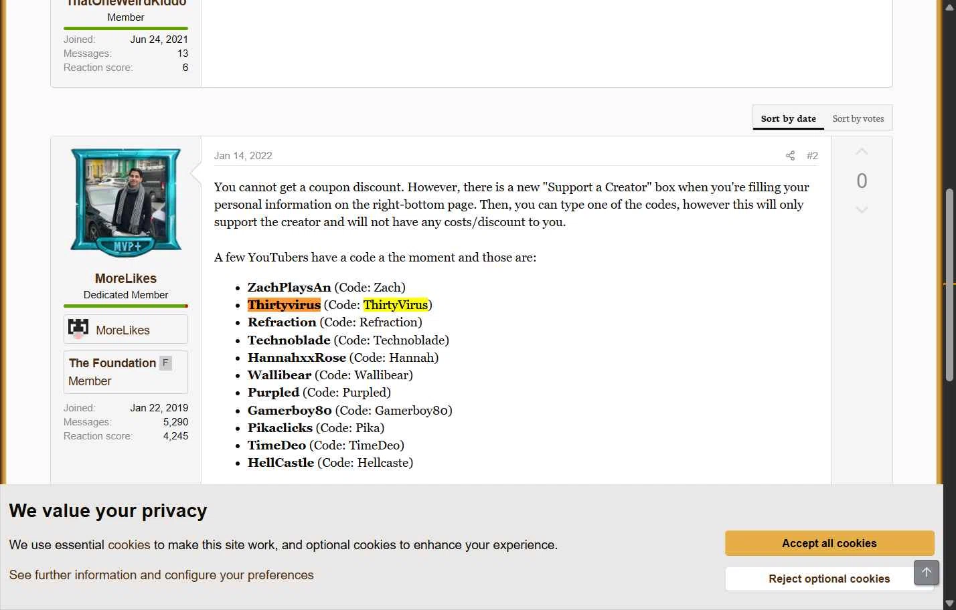The width and height of the screenshot is (956, 610).
Task: Click Pikaclicks in the creator list
Action: tap(280, 428)
